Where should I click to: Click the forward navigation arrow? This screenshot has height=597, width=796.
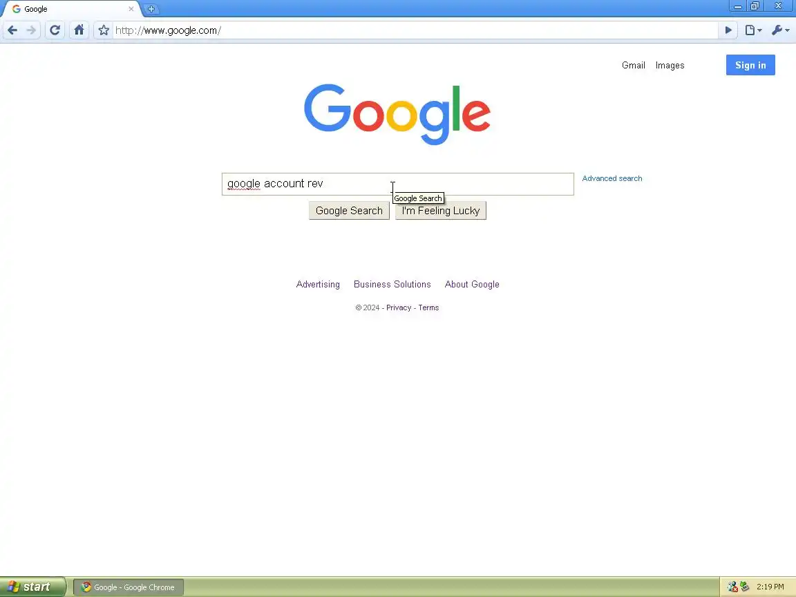coord(32,30)
